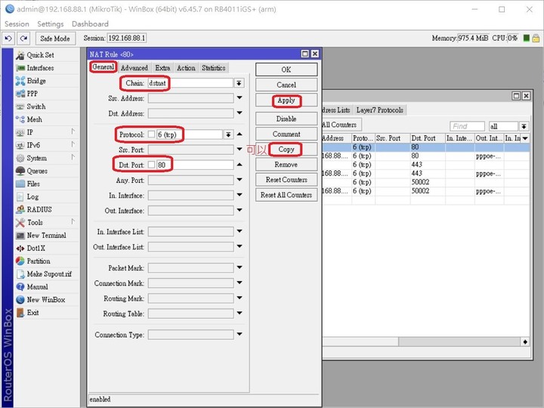Open the 'all' filter dropdown in list window

point(524,126)
